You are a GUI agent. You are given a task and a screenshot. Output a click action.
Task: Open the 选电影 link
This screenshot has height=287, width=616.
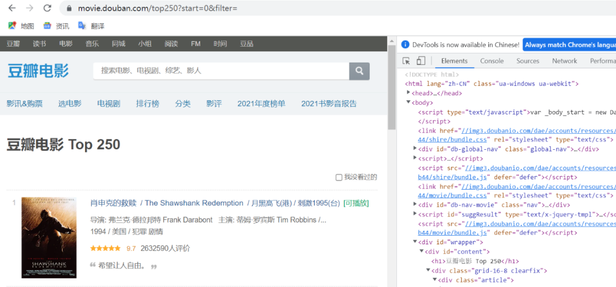coord(70,104)
